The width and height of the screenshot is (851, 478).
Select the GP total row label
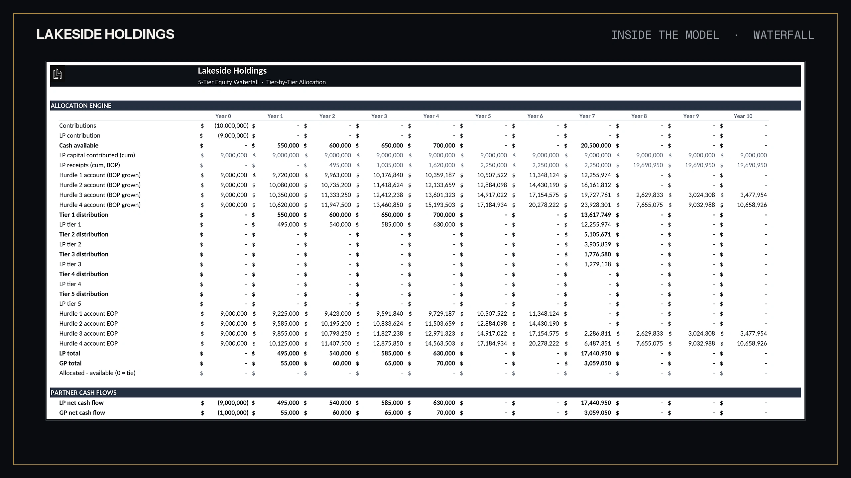point(70,363)
